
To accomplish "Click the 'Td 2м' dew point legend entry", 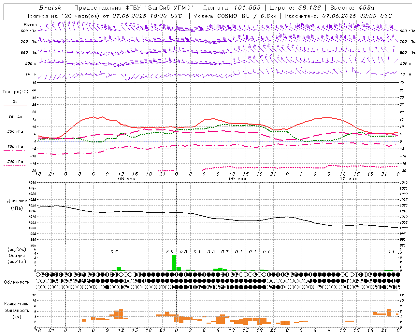I will point(15,116).
